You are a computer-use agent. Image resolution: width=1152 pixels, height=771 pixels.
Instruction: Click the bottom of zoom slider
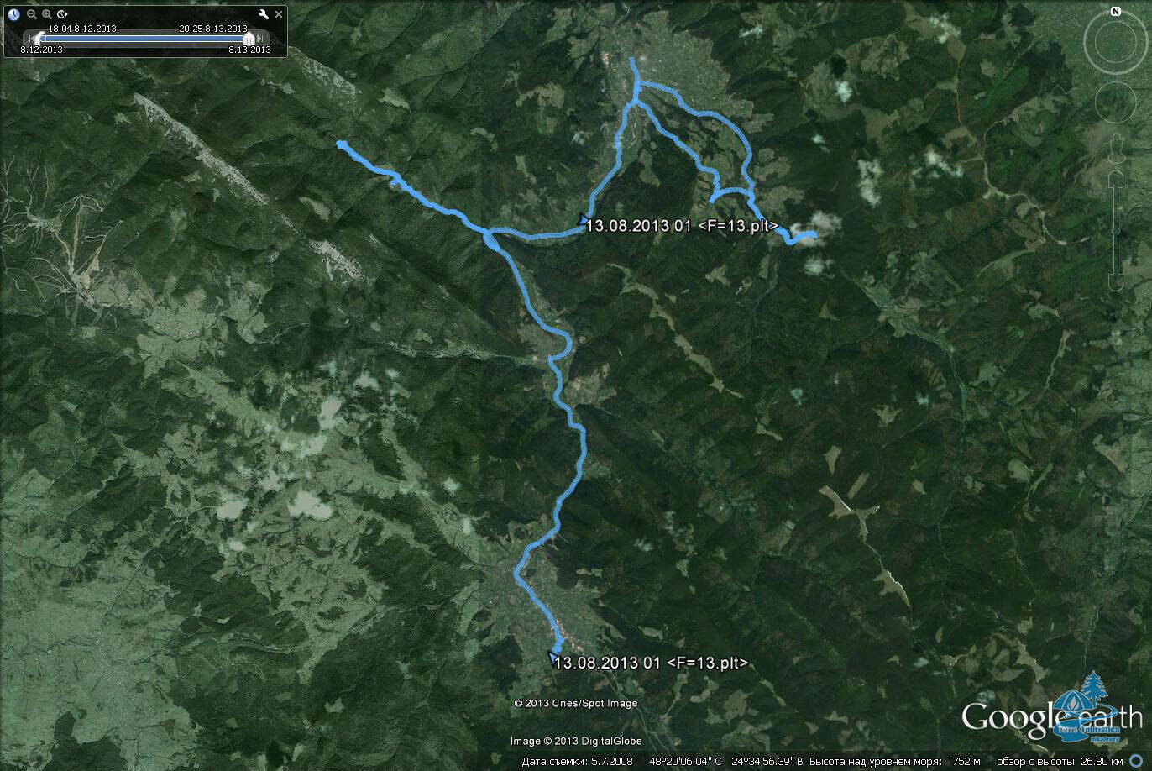(1115, 284)
